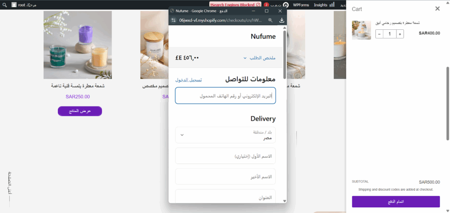Maximize the Nufume Chrome popup window
The height and width of the screenshot is (213, 450).
[267, 11]
